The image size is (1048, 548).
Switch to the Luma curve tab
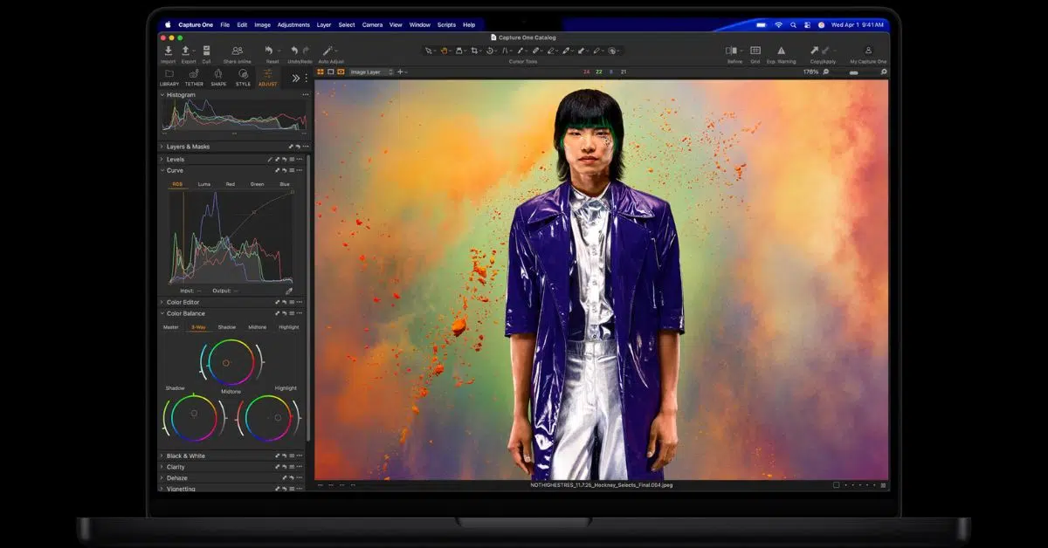203,184
